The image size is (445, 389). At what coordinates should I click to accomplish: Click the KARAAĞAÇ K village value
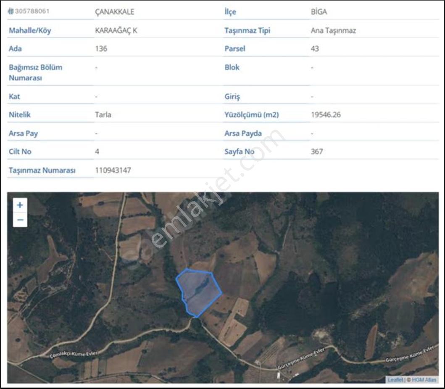coord(116,30)
